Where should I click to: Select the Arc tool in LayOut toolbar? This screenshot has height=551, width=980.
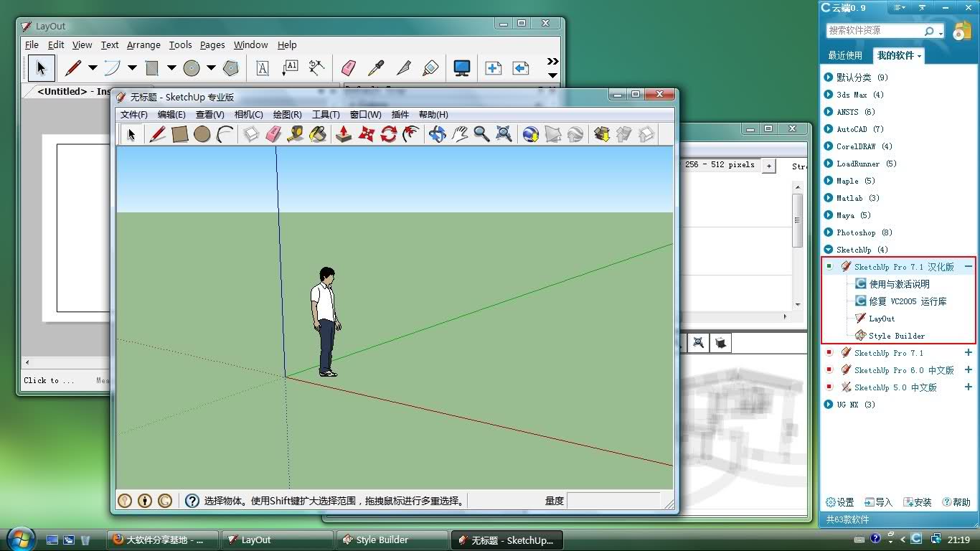click(113, 68)
